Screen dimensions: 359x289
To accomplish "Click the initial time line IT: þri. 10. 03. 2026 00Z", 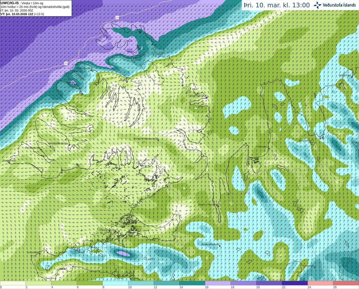I will (x=17, y=10).
